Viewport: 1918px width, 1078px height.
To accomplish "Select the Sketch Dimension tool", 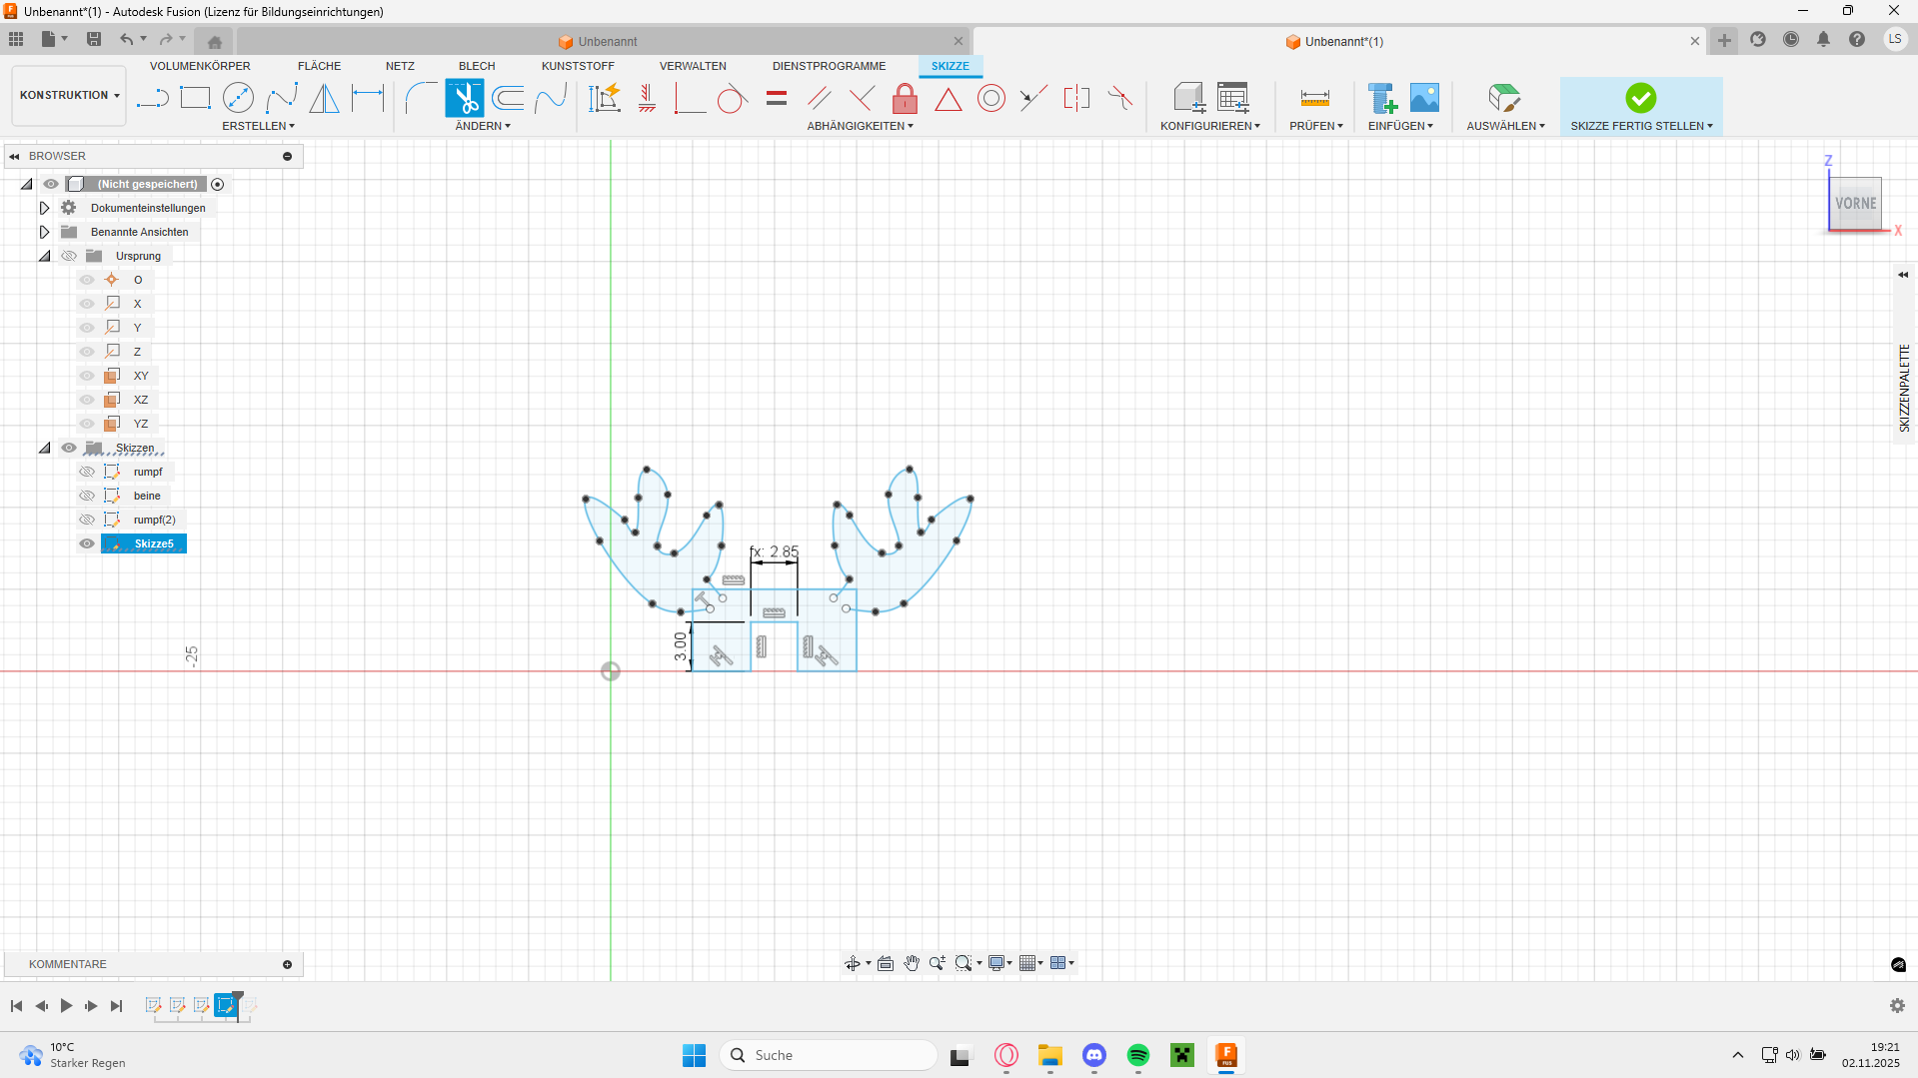I will 368,98.
